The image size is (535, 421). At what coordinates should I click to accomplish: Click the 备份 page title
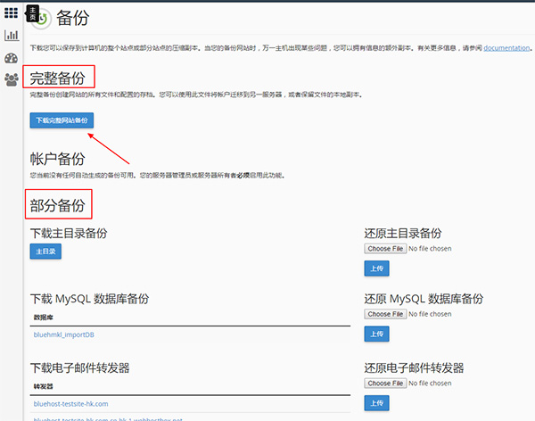[x=73, y=18]
